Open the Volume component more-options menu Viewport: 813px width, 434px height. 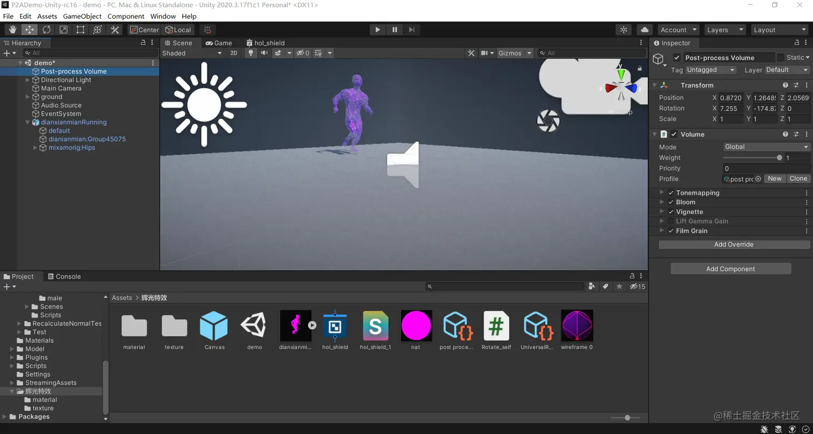pyautogui.click(x=806, y=134)
